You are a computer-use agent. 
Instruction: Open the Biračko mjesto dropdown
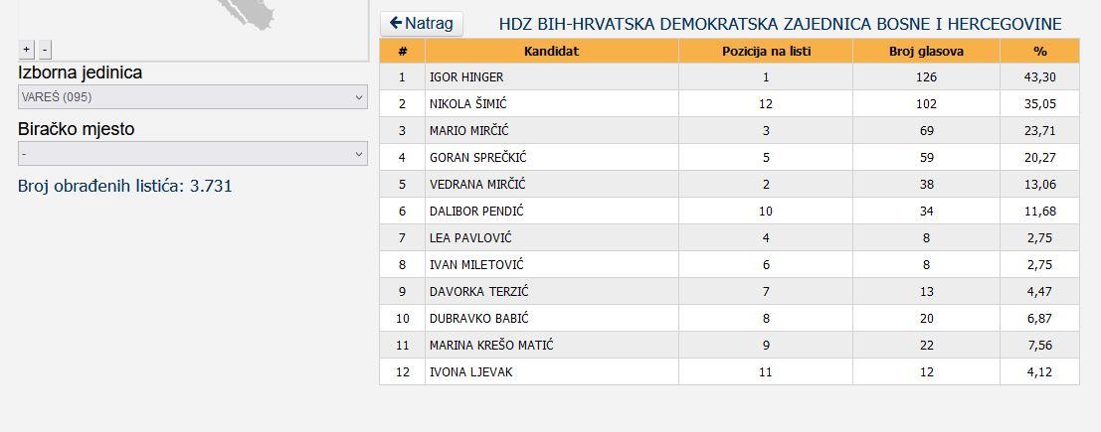pyautogui.click(x=192, y=154)
